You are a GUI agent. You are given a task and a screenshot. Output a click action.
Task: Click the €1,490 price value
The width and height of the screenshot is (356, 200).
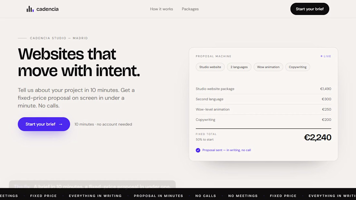coord(326,89)
